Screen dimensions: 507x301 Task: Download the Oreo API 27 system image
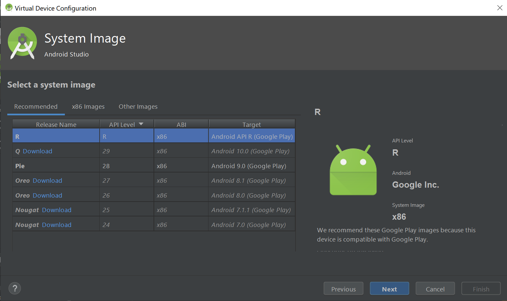tap(47, 180)
